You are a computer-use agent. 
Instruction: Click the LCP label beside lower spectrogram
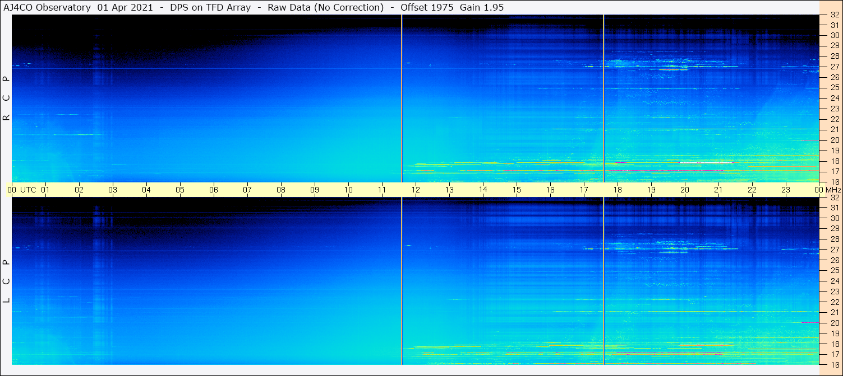(7, 281)
